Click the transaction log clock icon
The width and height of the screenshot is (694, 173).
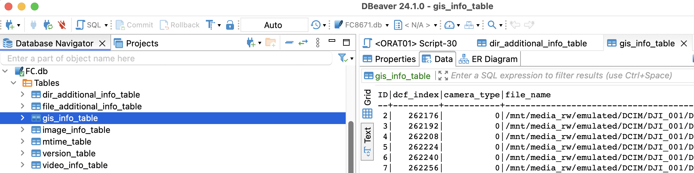(x=315, y=25)
